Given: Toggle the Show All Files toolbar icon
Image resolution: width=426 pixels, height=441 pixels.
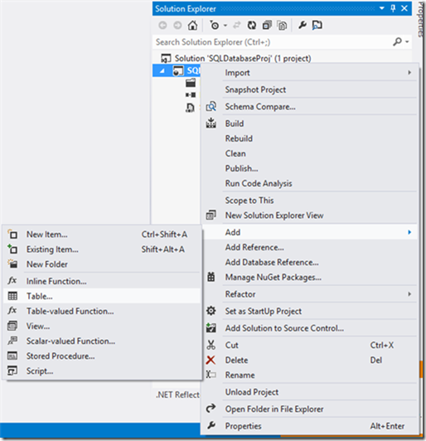Looking at the screenshot, I should coord(282,26).
